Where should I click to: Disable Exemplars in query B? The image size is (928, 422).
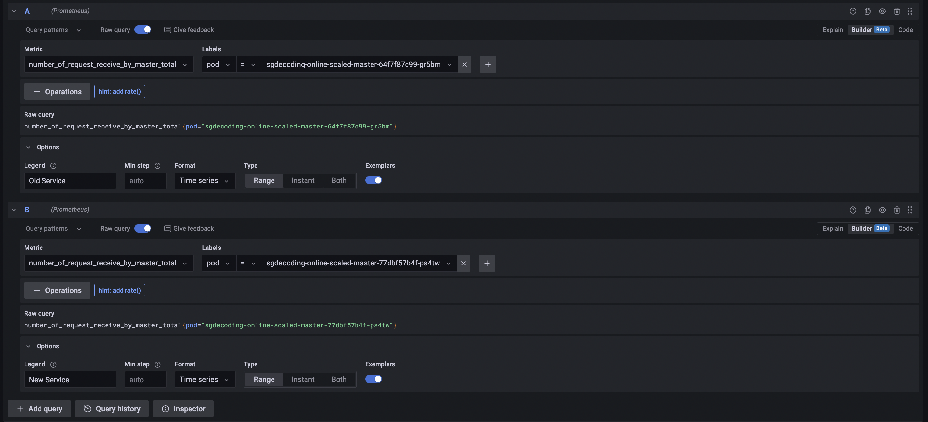[x=373, y=379]
